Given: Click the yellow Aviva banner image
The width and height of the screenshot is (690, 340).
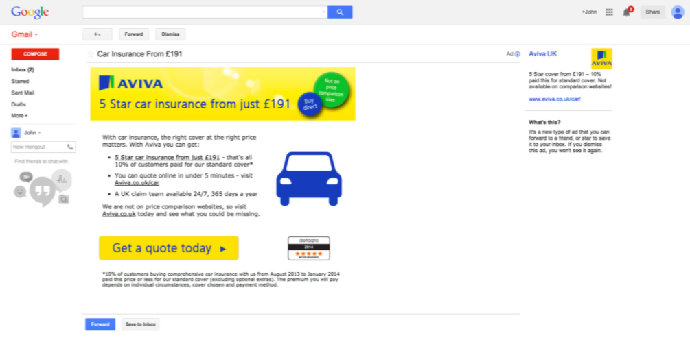Looking at the screenshot, I should tap(222, 93).
